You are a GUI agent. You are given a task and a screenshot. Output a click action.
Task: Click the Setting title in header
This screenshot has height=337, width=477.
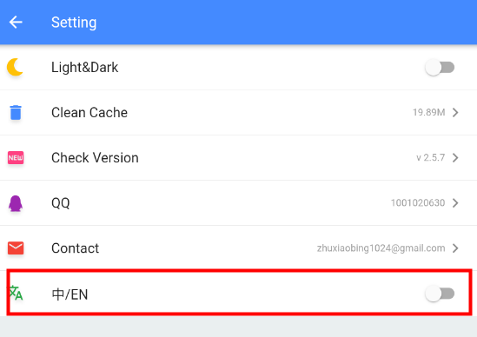[x=74, y=23]
